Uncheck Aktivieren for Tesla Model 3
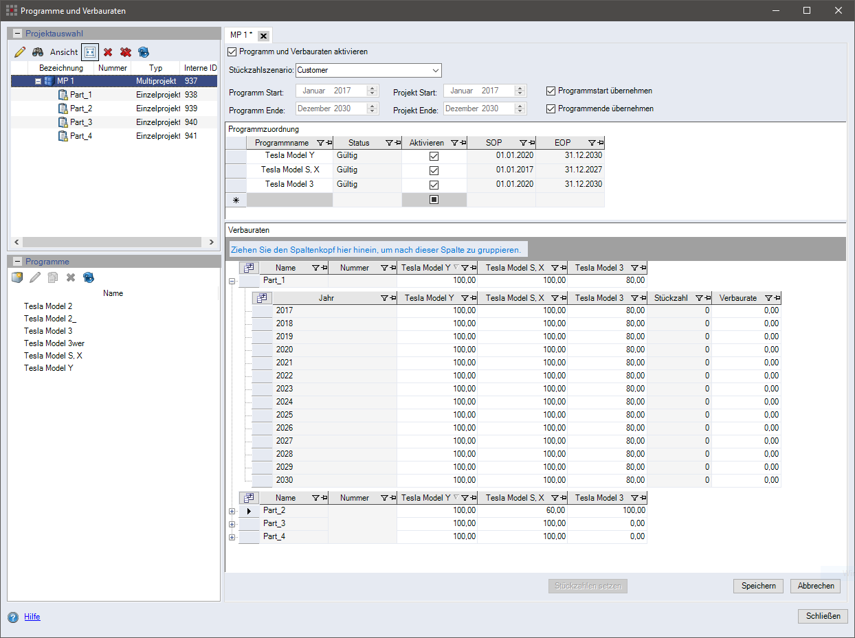The image size is (855, 638). tap(434, 185)
